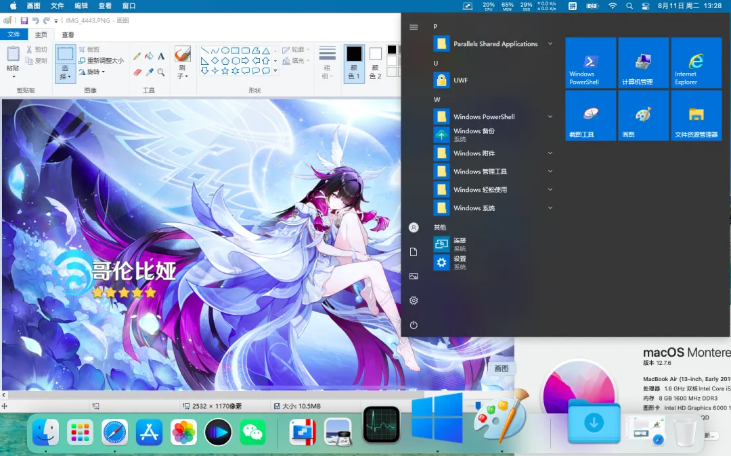Open the 计算机管理 tile

pyautogui.click(x=644, y=63)
